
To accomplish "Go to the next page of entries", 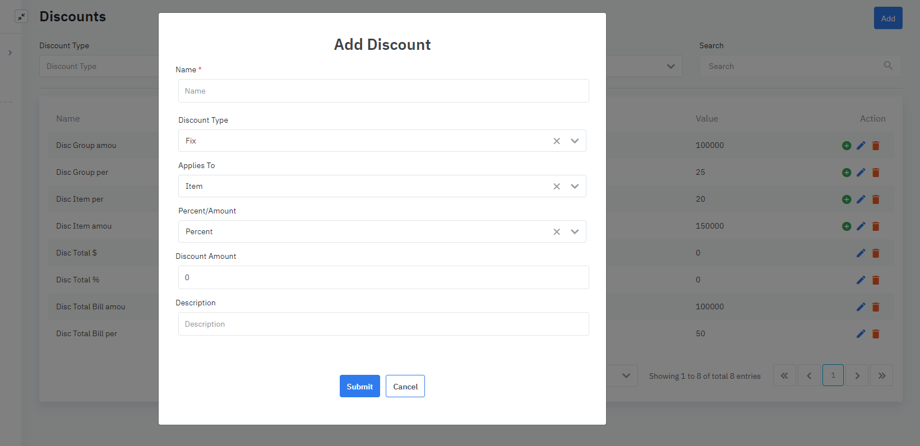I will 857,375.
